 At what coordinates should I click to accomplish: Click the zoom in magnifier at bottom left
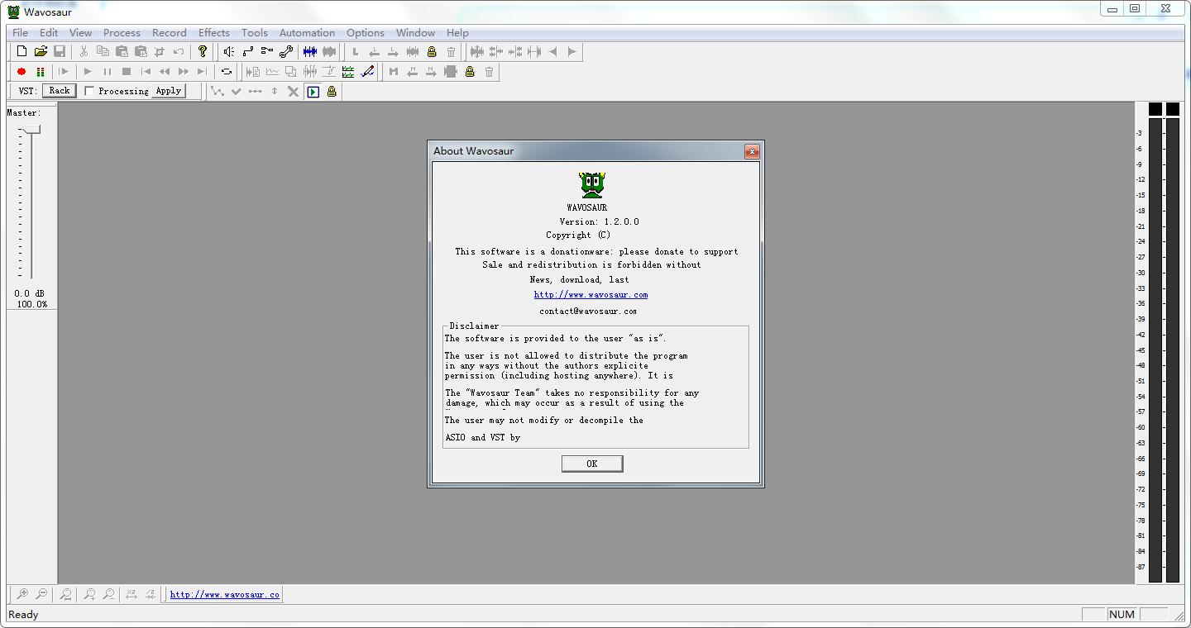22,594
